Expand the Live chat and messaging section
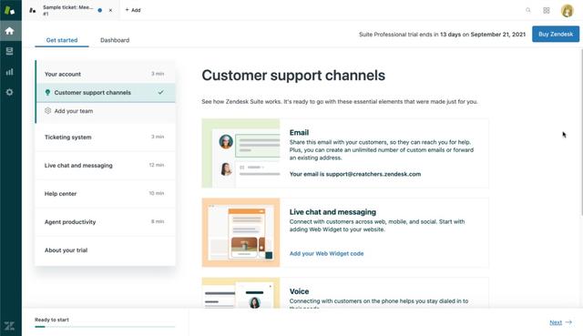Image resolution: width=583 pixels, height=336 pixels. click(x=106, y=166)
